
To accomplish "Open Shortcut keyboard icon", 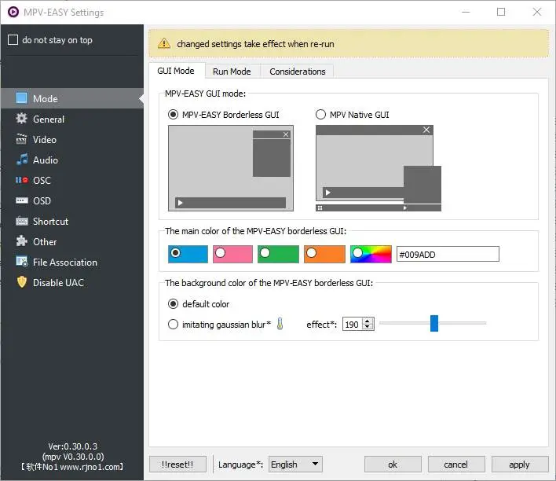I will pyautogui.click(x=22, y=221).
